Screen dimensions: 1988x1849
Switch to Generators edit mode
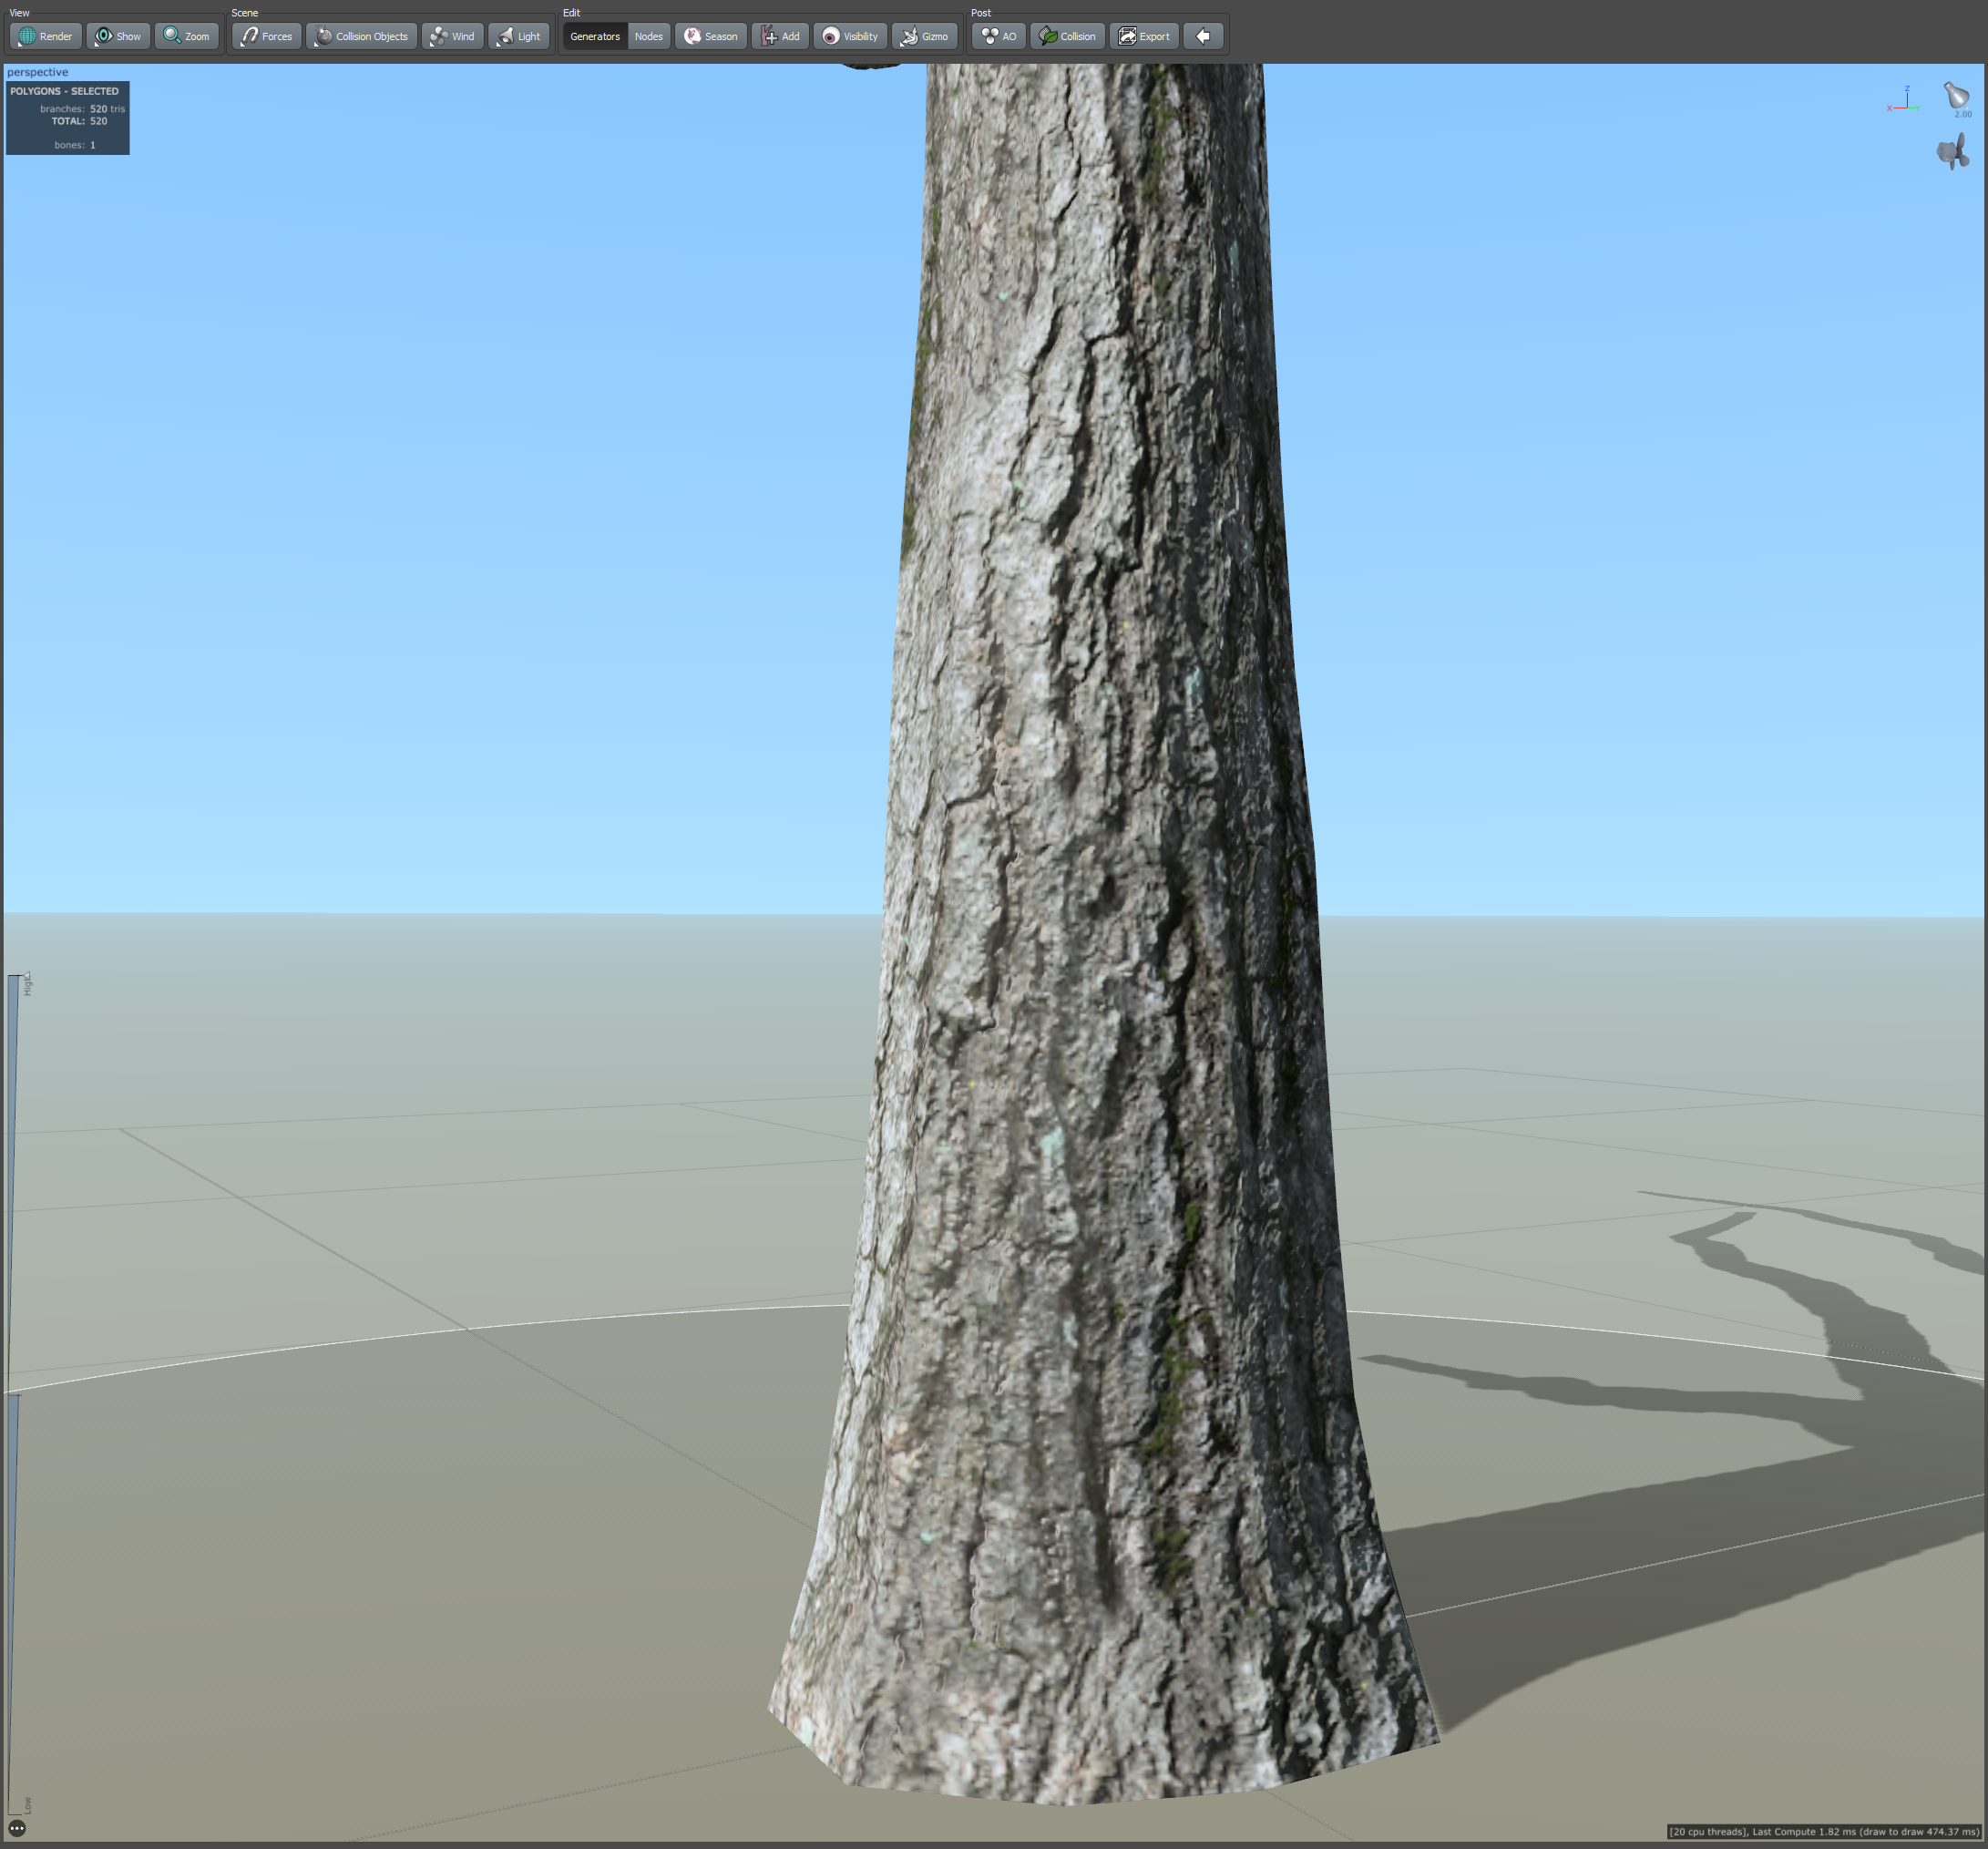point(595,36)
